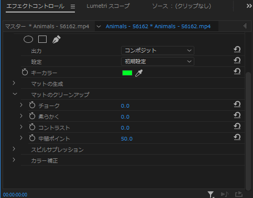Reset the 設定 parameter

pos(237,61)
